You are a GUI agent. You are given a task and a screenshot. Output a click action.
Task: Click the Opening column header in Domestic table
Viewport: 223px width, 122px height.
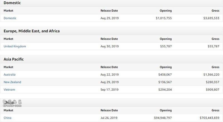pos(166,11)
